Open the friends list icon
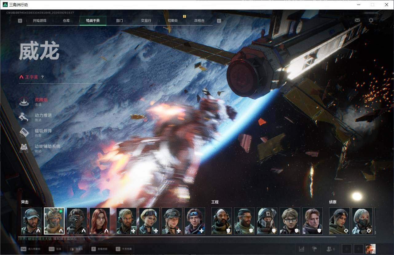 330,249
